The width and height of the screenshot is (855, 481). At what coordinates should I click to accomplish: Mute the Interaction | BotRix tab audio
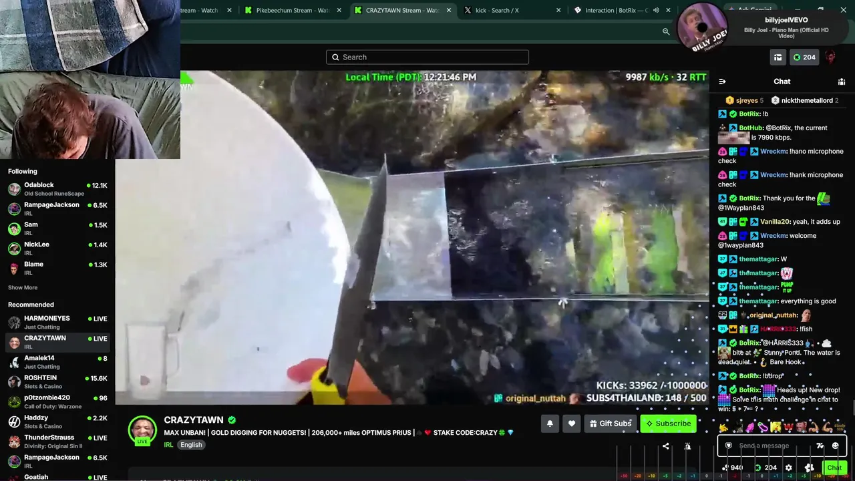tap(656, 10)
